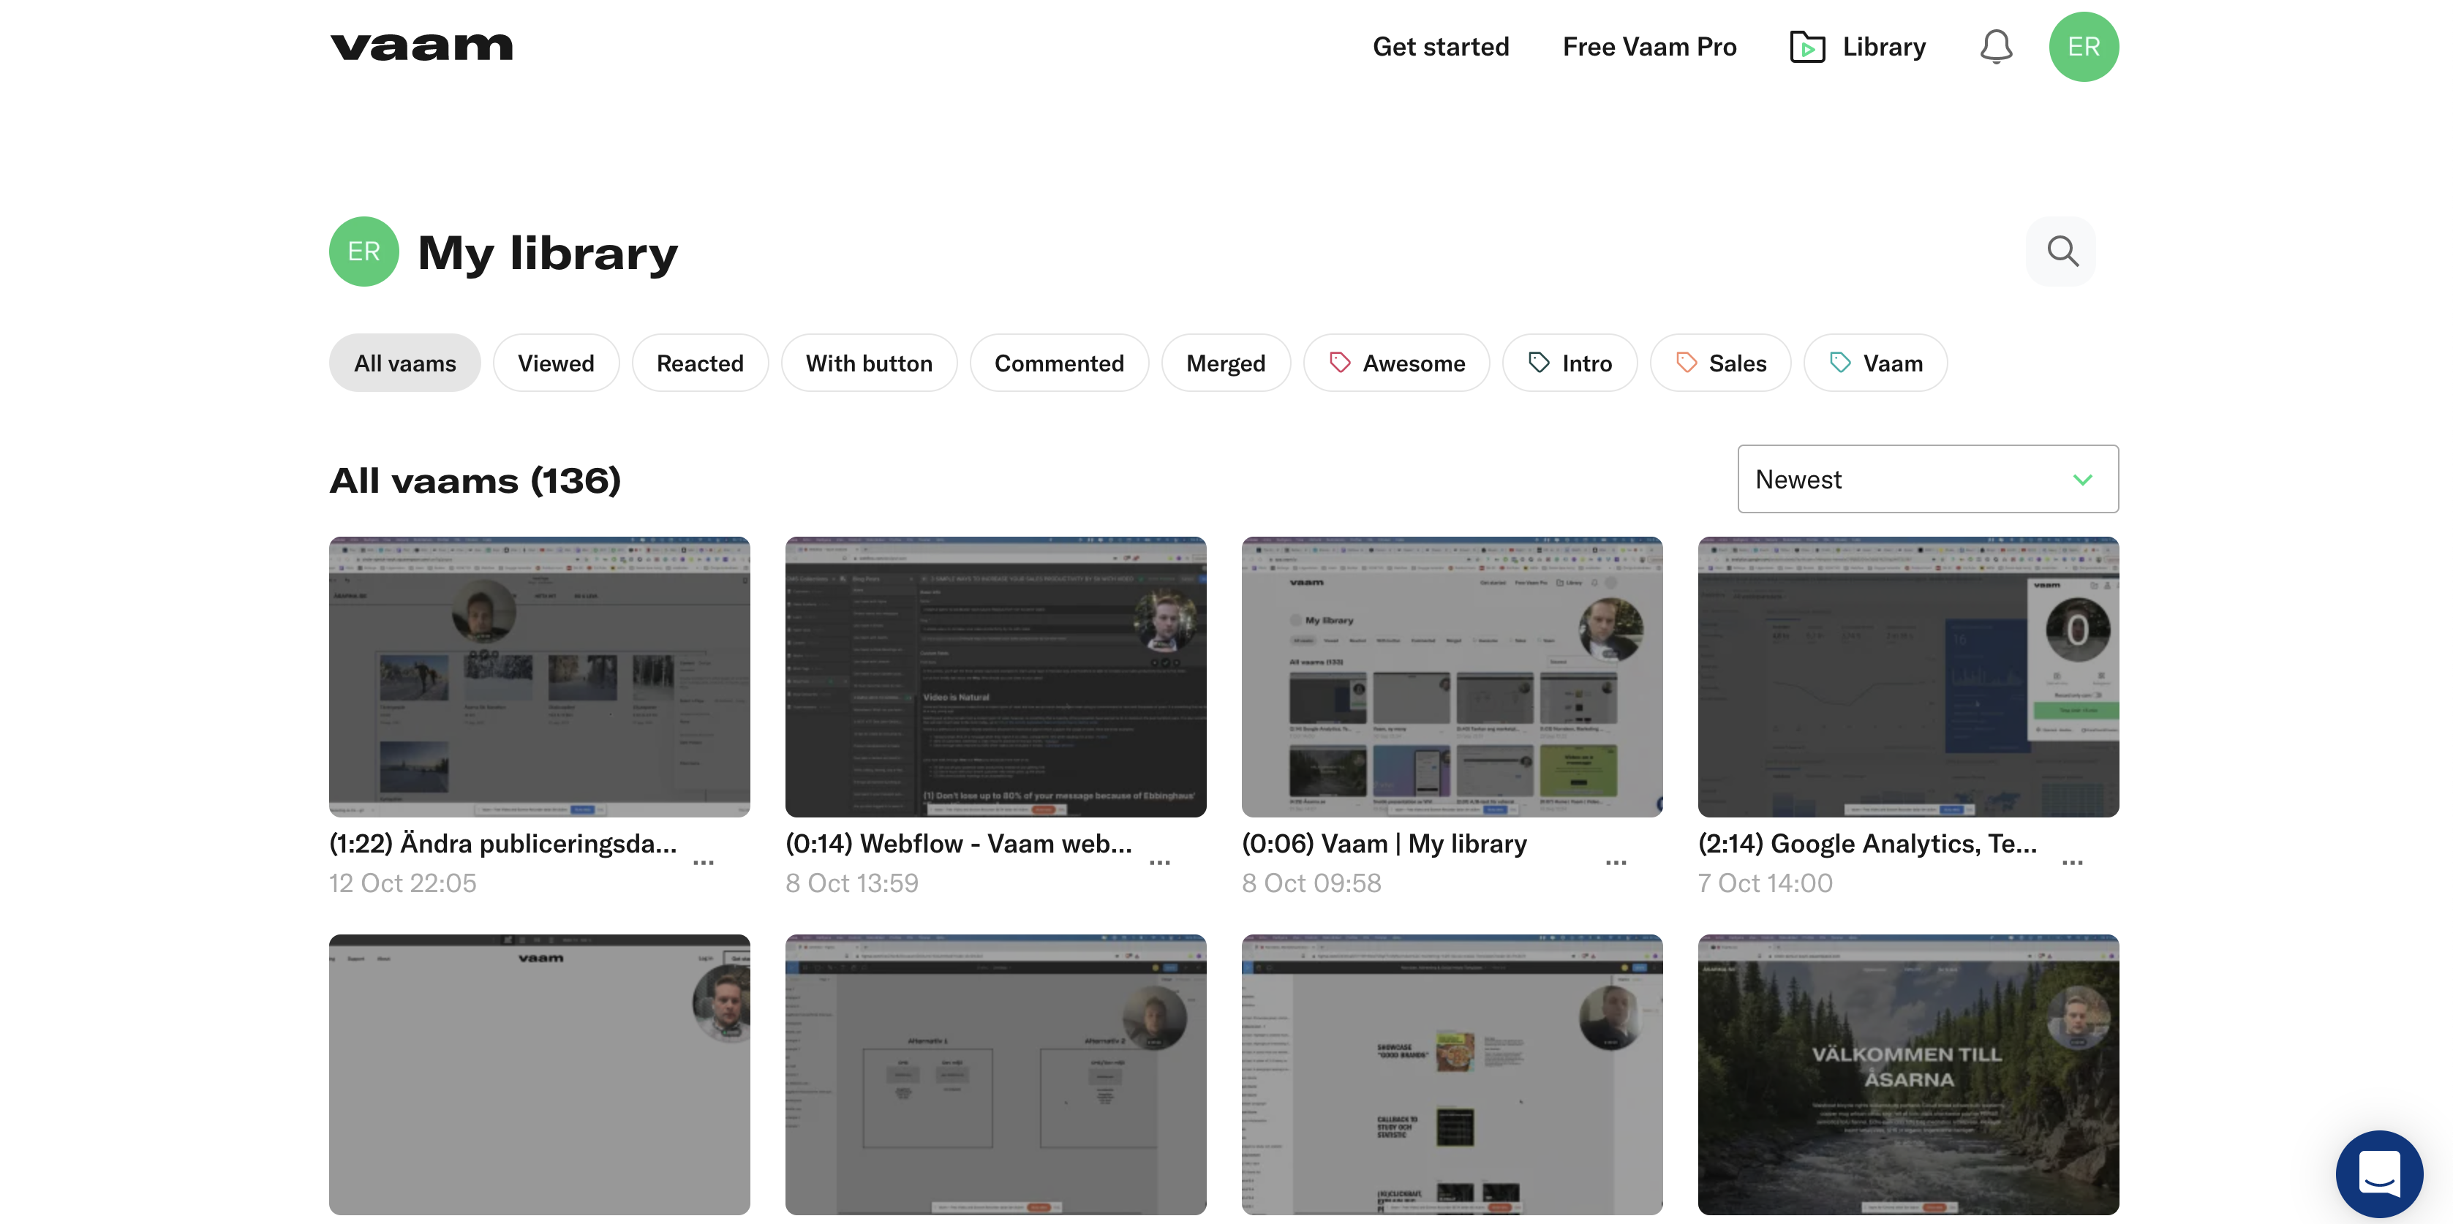The width and height of the screenshot is (2453, 1224).
Task: Open the notifications bell
Action: tap(1995, 45)
